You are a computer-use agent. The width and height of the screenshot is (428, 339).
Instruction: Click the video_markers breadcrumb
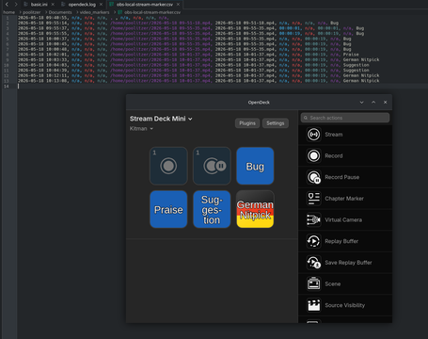pos(94,12)
